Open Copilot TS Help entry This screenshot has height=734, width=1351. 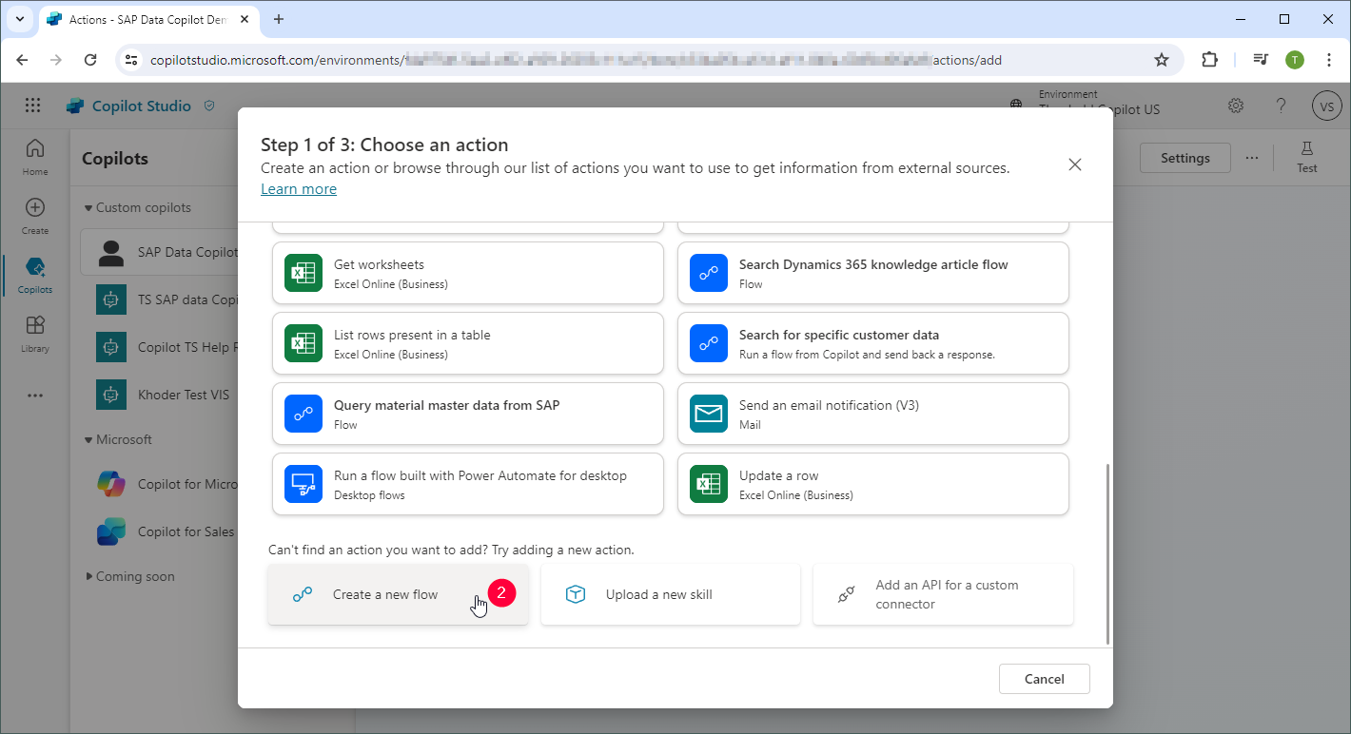click(160, 347)
